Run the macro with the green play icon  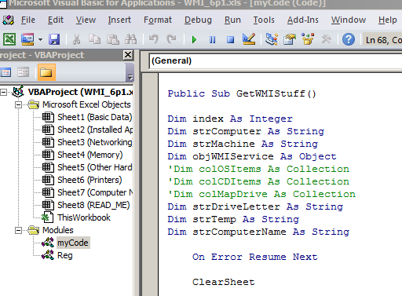[x=194, y=40]
